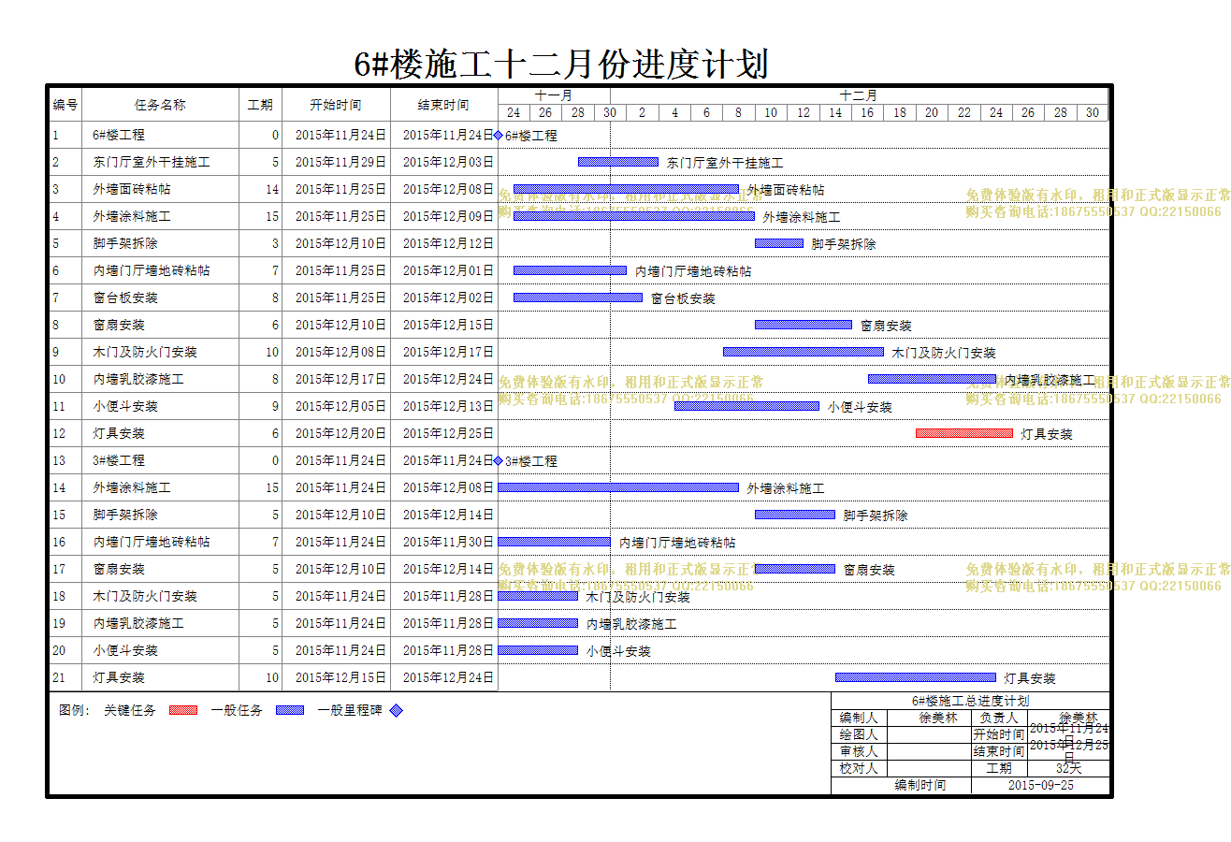
Task: Select the row 9 木门及防火门安装 Gantt bar
Action: coord(804,352)
